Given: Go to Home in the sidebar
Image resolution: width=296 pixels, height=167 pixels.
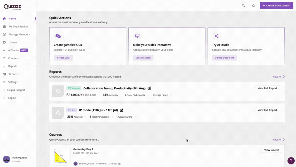Looking at the screenshot, I should pos(12,19).
